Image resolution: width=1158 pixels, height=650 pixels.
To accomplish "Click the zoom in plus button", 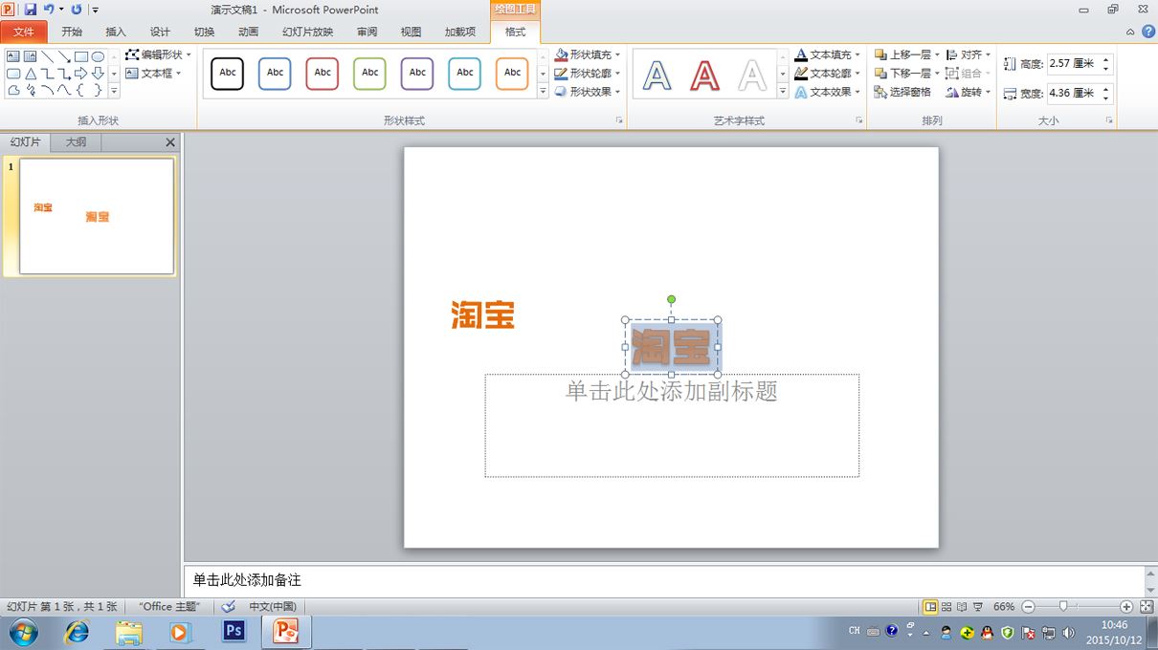I will [x=1126, y=607].
